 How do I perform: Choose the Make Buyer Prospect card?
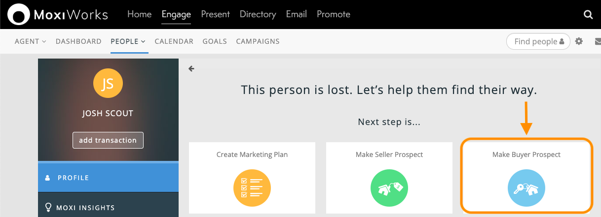coord(526,178)
